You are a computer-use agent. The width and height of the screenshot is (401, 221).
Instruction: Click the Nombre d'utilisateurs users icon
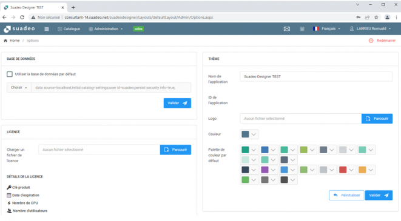coord(9,211)
